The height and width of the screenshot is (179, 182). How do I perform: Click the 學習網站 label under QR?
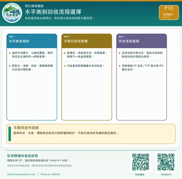(140, 174)
